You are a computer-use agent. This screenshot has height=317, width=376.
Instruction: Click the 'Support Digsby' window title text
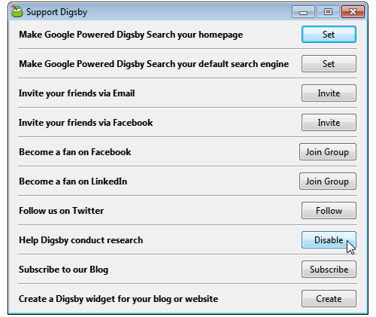point(56,12)
